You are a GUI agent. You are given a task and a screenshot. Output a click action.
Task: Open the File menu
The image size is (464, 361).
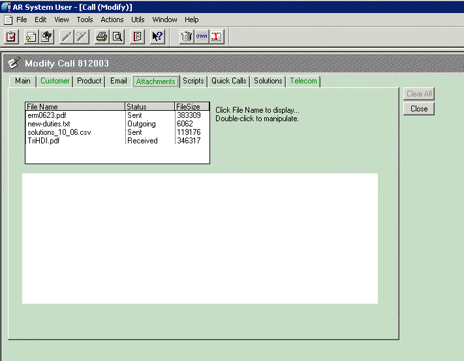[x=22, y=20]
